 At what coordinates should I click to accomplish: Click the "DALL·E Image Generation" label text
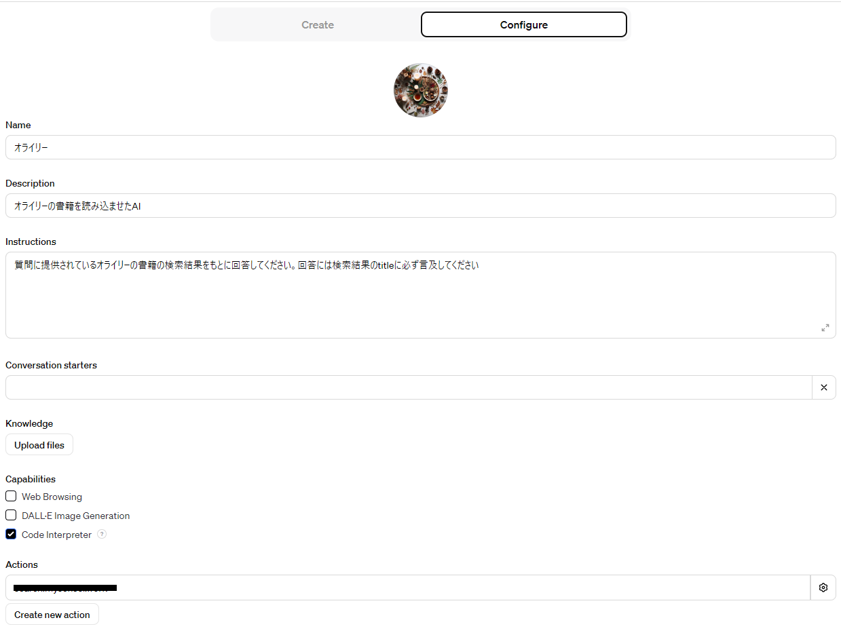pos(75,516)
